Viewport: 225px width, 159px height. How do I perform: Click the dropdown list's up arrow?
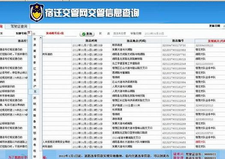pos(41,37)
